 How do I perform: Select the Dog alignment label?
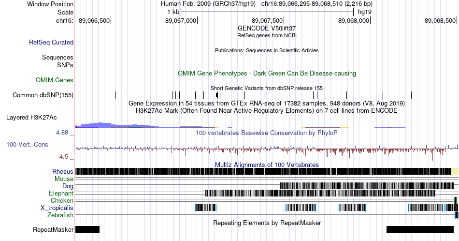pos(68,186)
